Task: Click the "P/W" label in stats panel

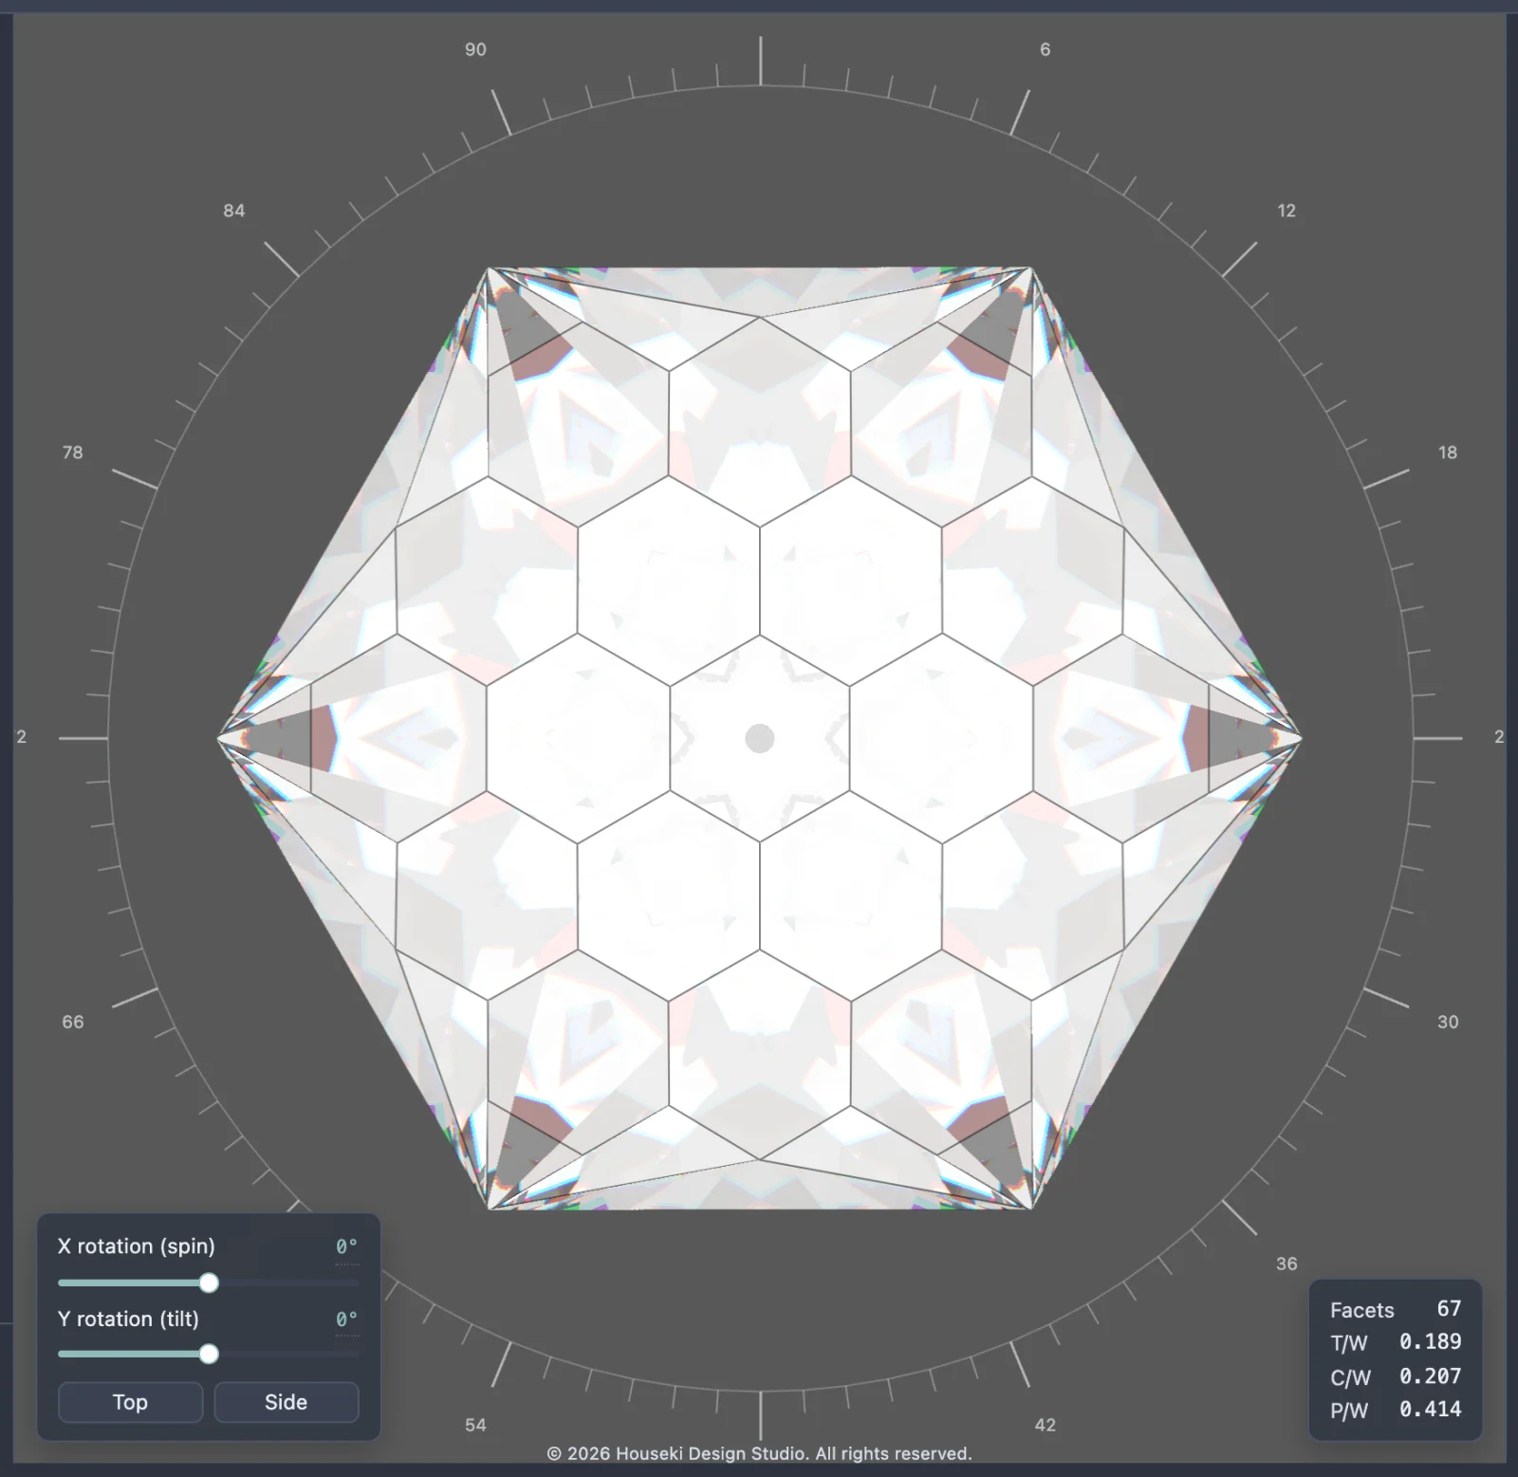Action: [x=1349, y=1411]
